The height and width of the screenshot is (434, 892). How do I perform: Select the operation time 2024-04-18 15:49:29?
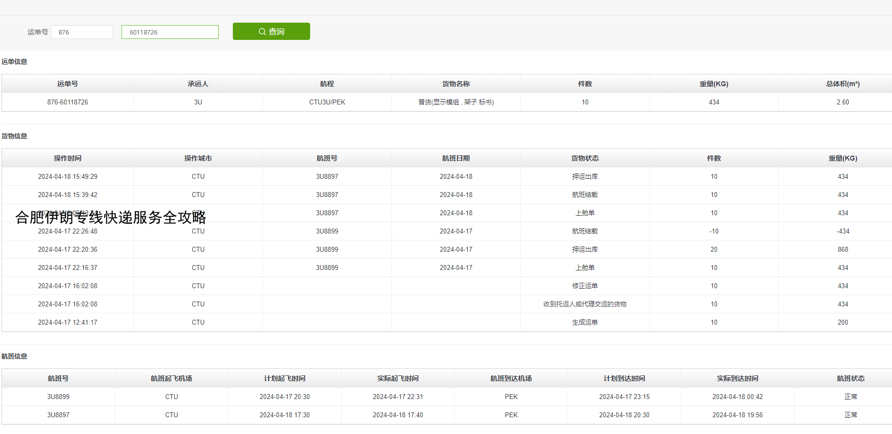(x=67, y=176)
